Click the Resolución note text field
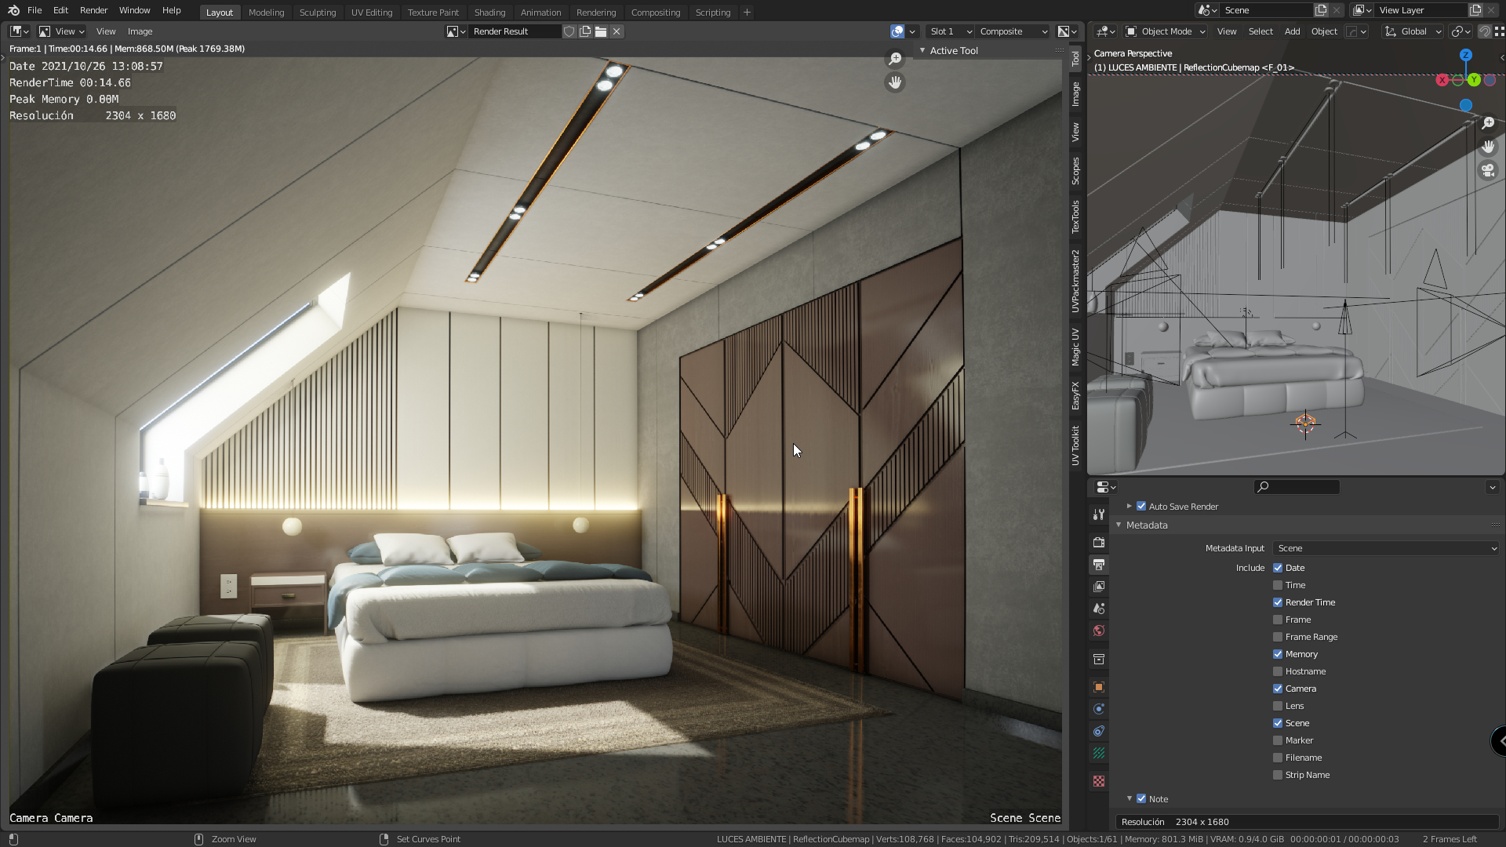Viewport: 1506px width, 847px height. [x=1306, y=822]
